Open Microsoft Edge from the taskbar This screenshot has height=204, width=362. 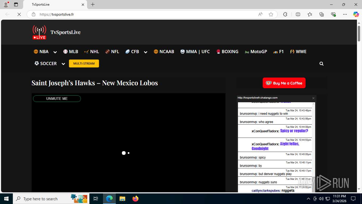[109, 199]
